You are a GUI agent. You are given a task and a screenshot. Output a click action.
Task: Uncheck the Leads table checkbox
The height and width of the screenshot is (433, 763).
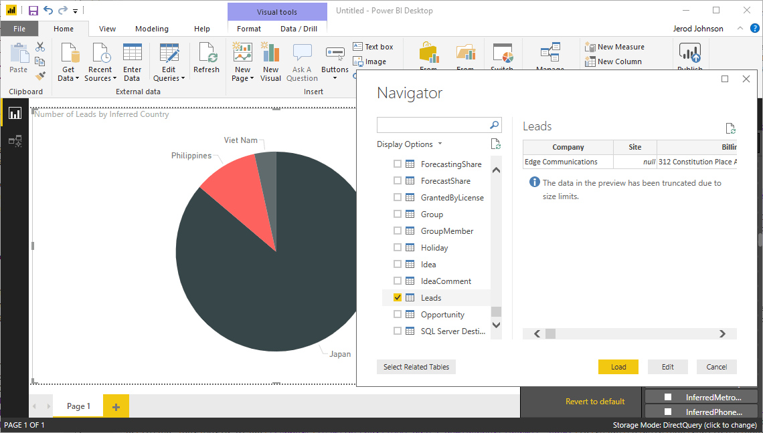[x=398, y=297]
